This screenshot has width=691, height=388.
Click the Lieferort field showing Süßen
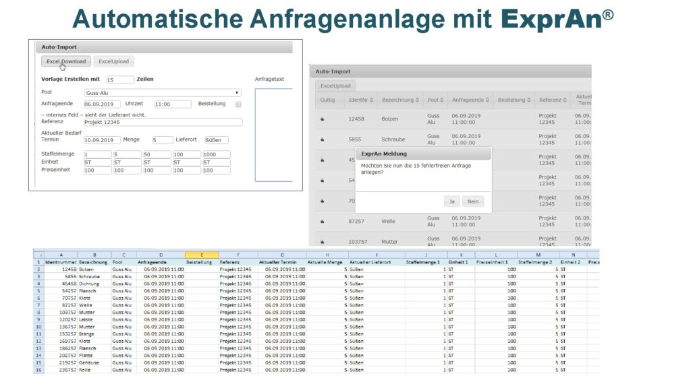(x=216, y=140)
